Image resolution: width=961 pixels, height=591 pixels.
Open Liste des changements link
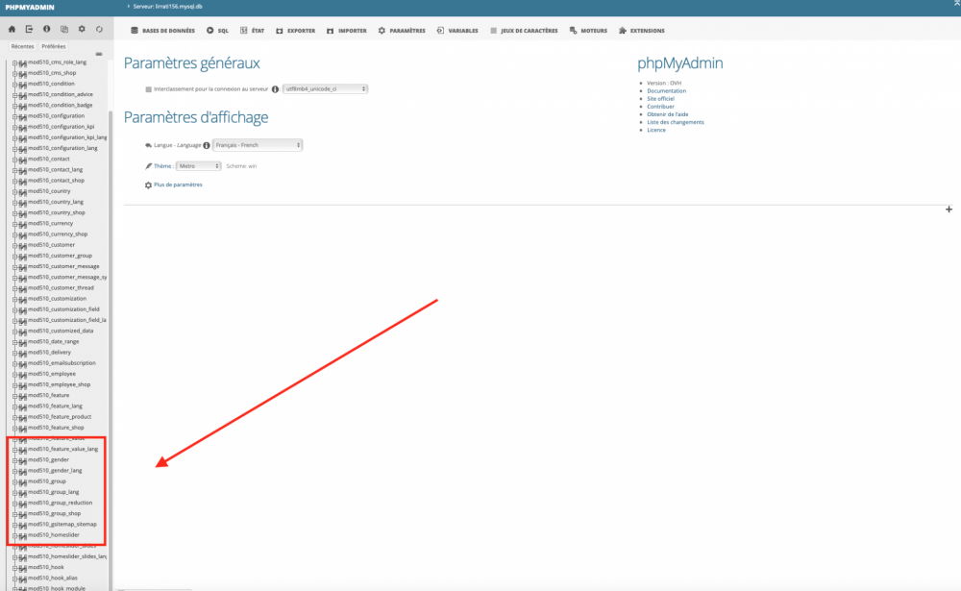click(676, 122)
